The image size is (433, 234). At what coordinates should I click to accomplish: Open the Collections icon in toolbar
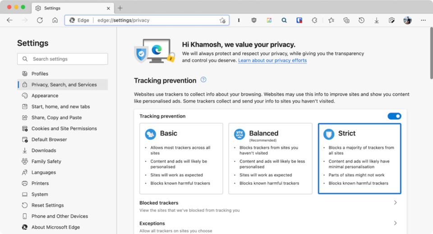click(346, 20)
